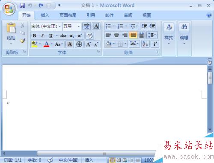Screen dimensions: 214x163
Task: Apply distributed alignment
Action: tap(142, 35)
